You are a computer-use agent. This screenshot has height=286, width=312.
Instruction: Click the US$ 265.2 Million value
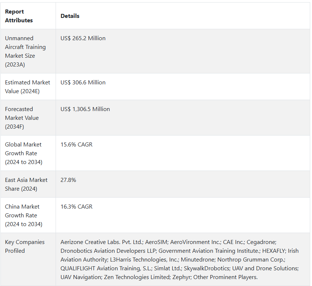coord(83,38)
